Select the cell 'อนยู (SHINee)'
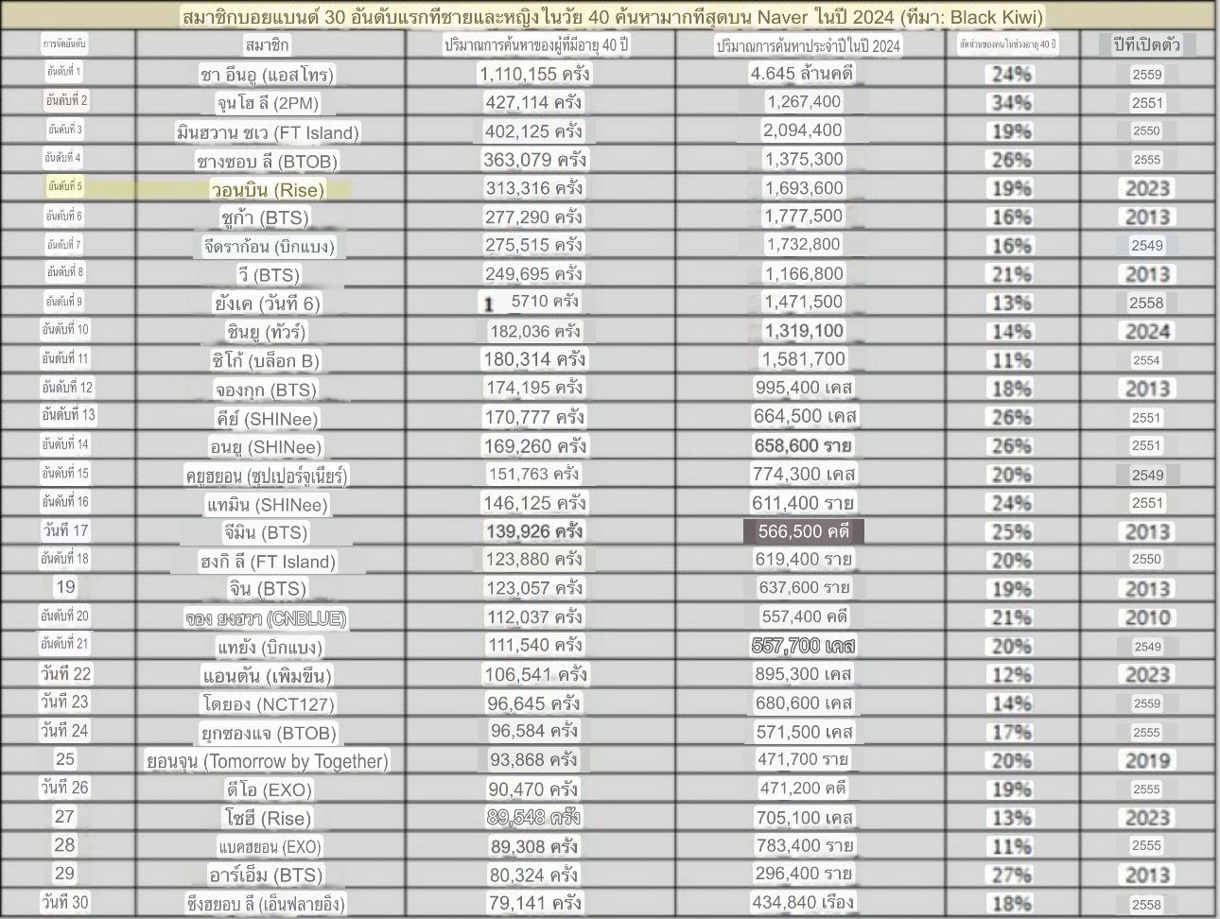Screen dimensions: 1220x919 pos(268,446)
